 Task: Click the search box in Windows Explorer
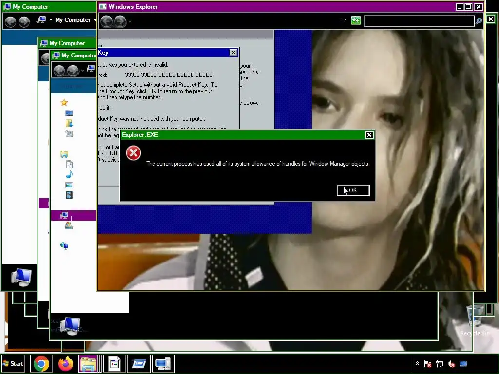tap(419, 21)
